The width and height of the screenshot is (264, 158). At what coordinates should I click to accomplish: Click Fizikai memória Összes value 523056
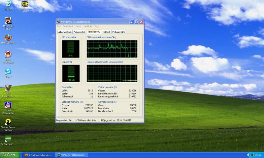pos(133,91)
